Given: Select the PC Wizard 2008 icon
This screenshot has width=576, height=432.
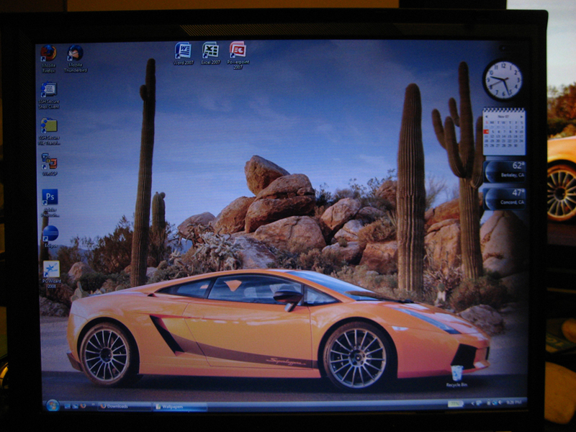Looking at the screenshot, I should (x=51, y=274).
